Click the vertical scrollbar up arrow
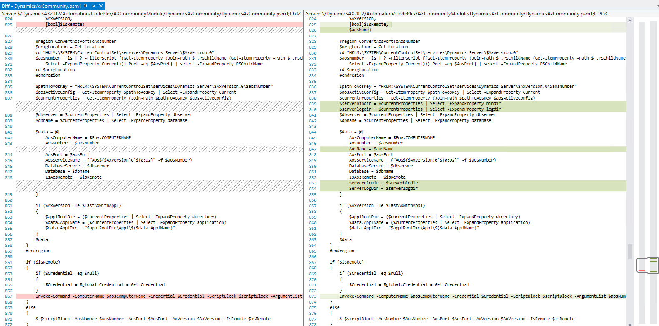Viewport: 659px width, 326px height. click(x=630, y=20)
